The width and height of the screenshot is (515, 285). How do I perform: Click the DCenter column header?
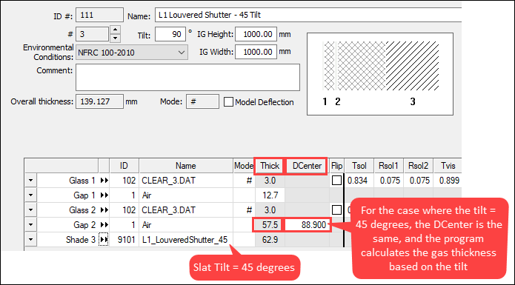point(307,166)
